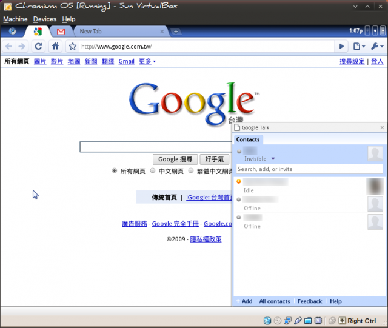Image resolution: width=388 pixels, height=328 pixels.
Task: Switch to the Gmail envelope tab
Action: [61, 32]
